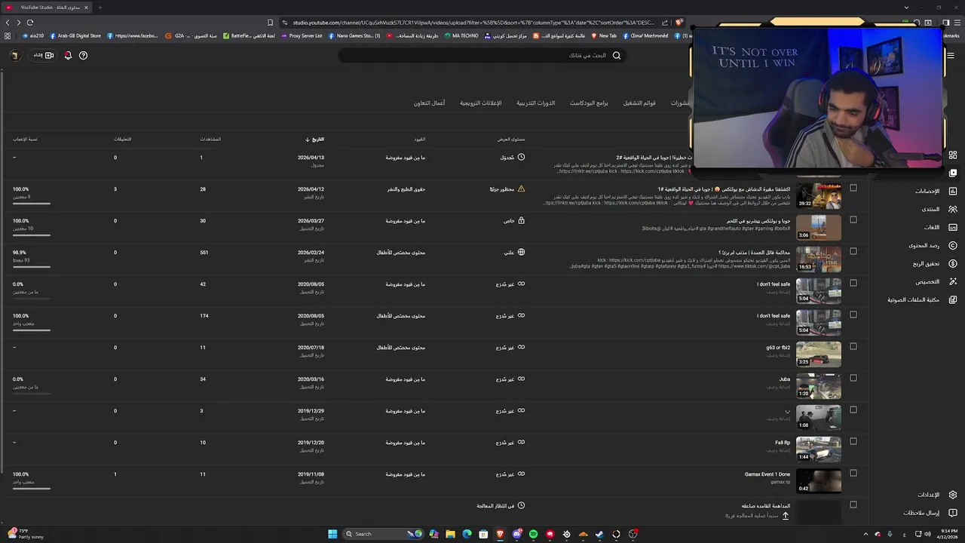Open thumbnail of the 16:53 video
The height and width of the screenshot is (543, 965).
click(819, 259)
